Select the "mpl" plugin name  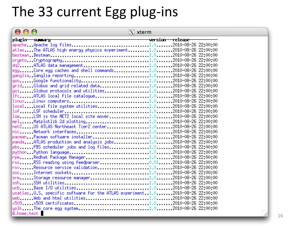(x=16, y=122)
